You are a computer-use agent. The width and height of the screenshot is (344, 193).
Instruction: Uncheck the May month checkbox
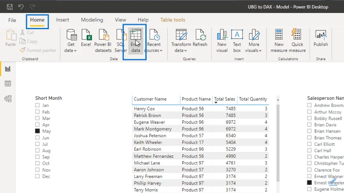[37, 131]
